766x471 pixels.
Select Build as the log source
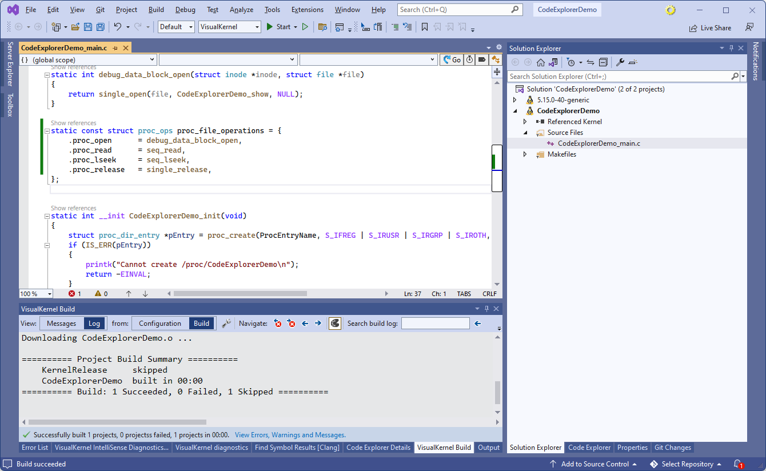(x=201, y=324)
